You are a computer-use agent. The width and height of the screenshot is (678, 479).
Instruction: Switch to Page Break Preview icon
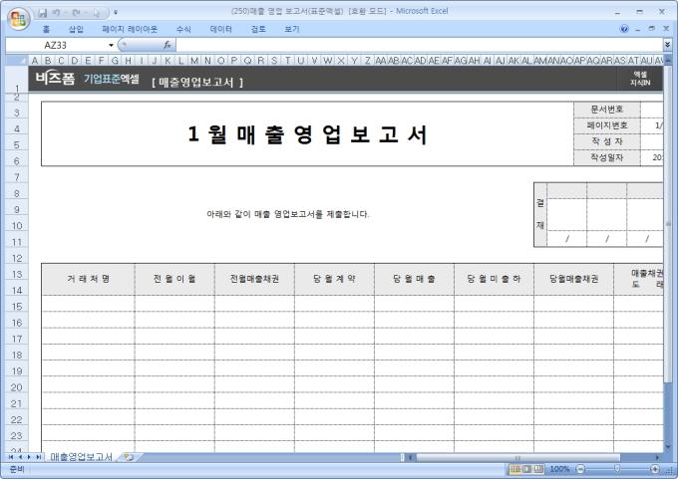[x=538, y=469]
